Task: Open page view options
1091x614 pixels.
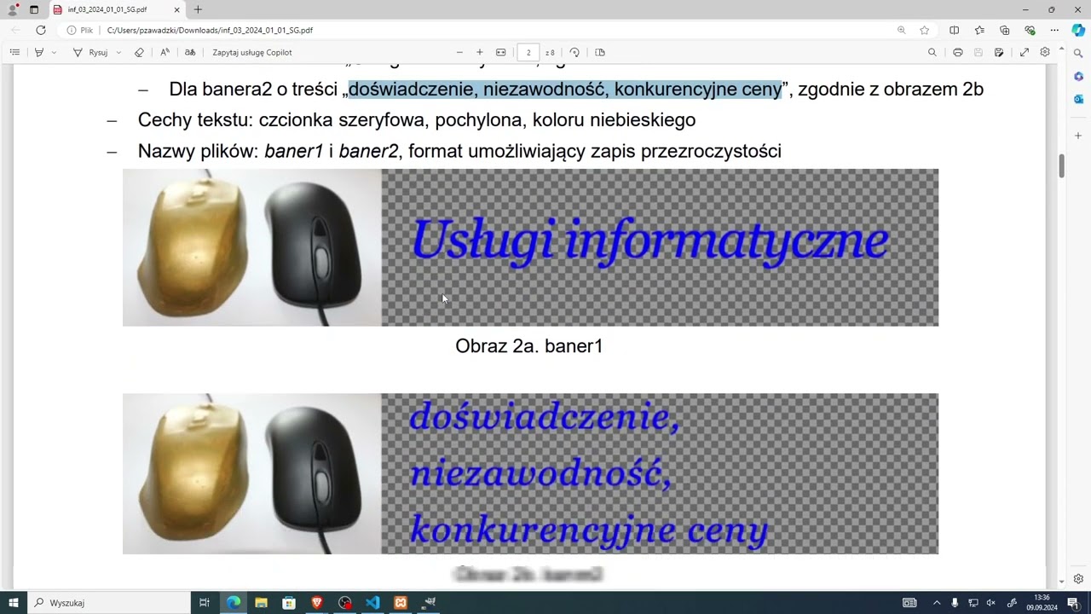Action: (600, 52)
